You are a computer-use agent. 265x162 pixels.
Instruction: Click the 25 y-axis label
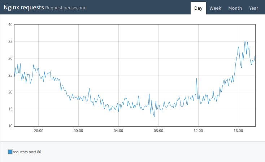coord(10,75)
